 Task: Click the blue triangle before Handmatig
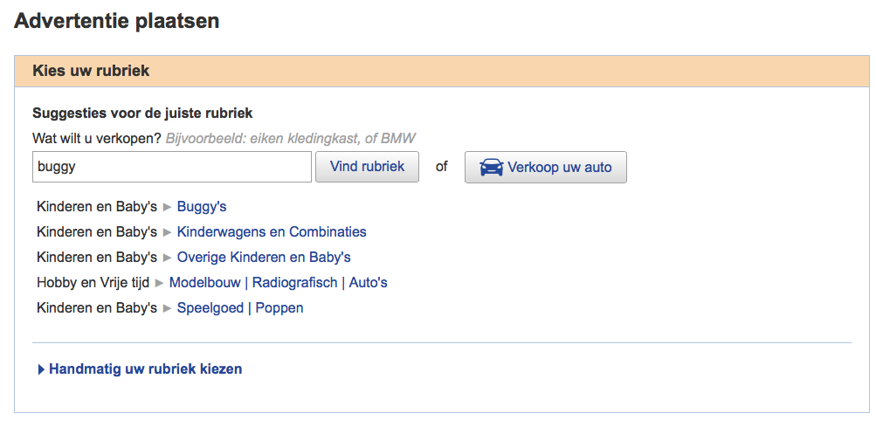click(41, 369)
